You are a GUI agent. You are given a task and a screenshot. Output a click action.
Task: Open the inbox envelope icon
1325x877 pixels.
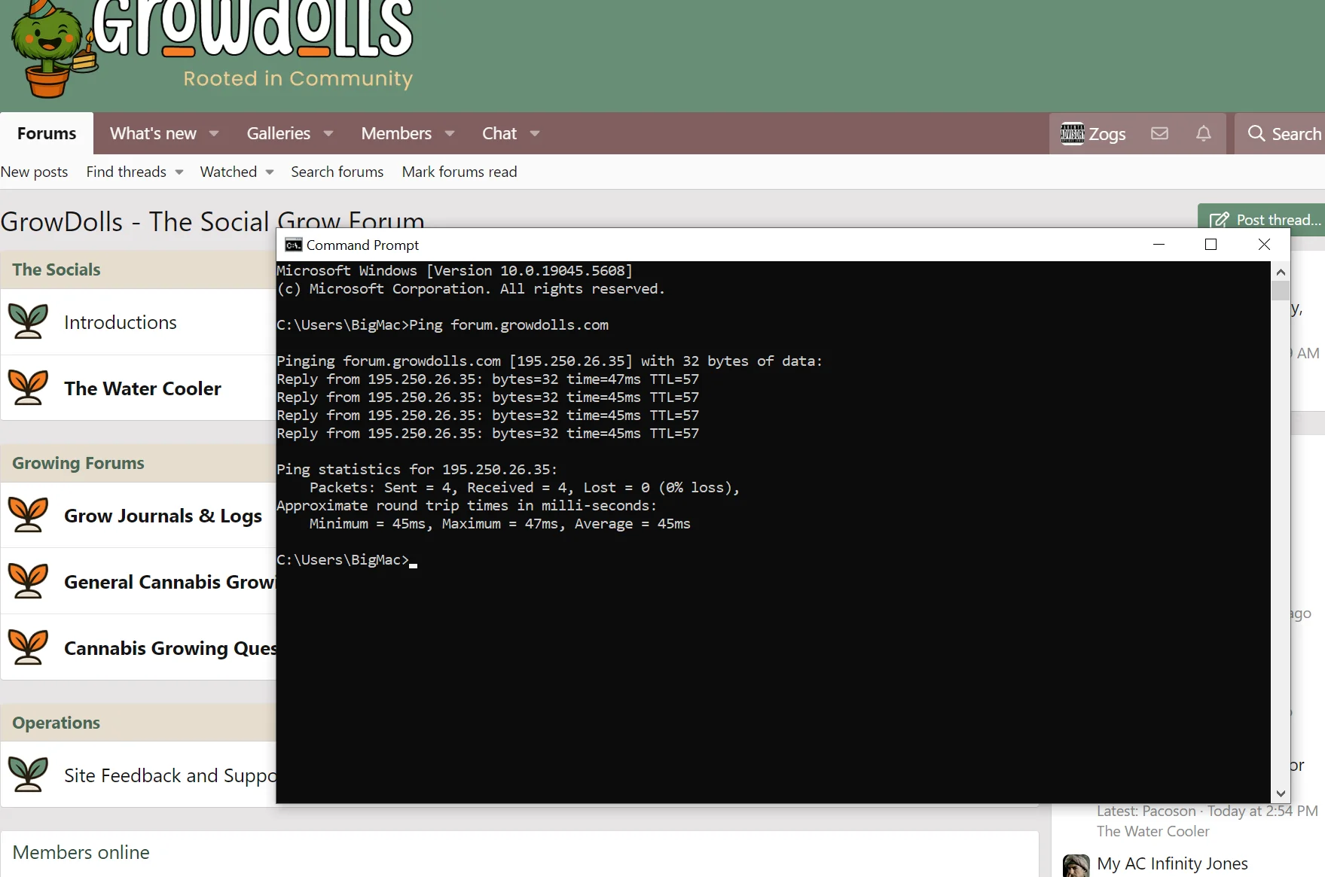1159,133
